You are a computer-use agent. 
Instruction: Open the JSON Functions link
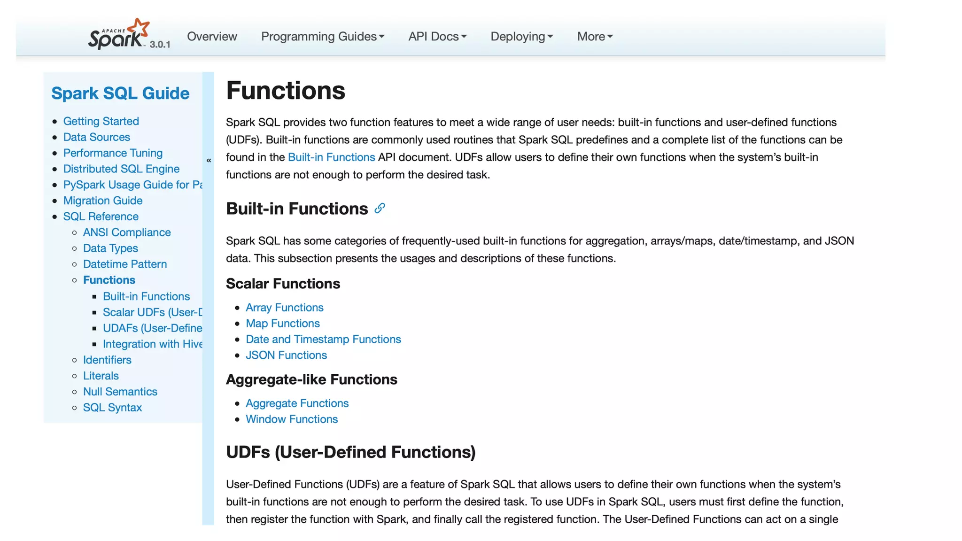[x=286, y=355]
